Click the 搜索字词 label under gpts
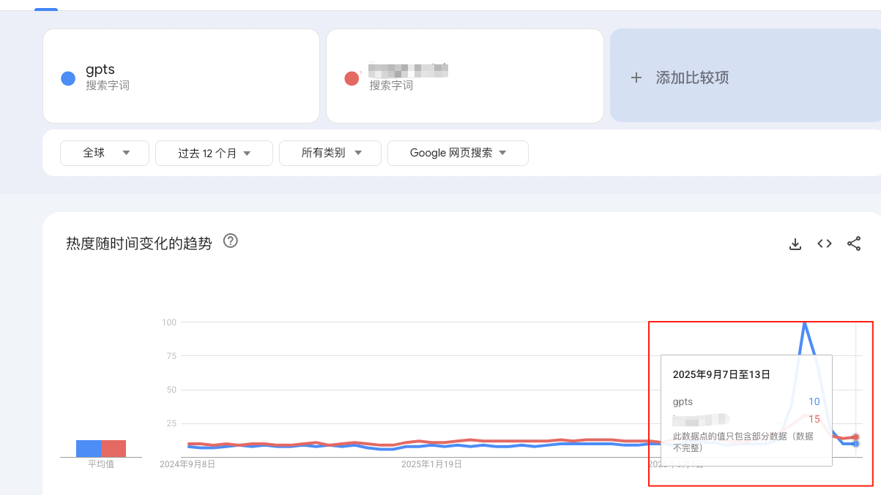881x495 pixels. [108, 86]
